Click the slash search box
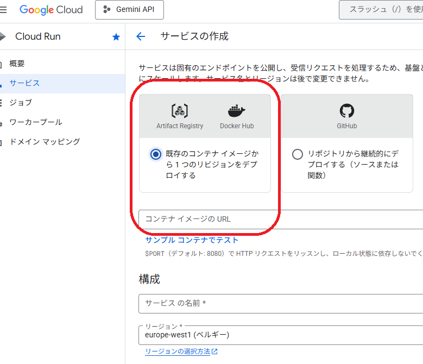Image resolution: width=423 pixels, height=364 pixels. click(x=381, y=10)
